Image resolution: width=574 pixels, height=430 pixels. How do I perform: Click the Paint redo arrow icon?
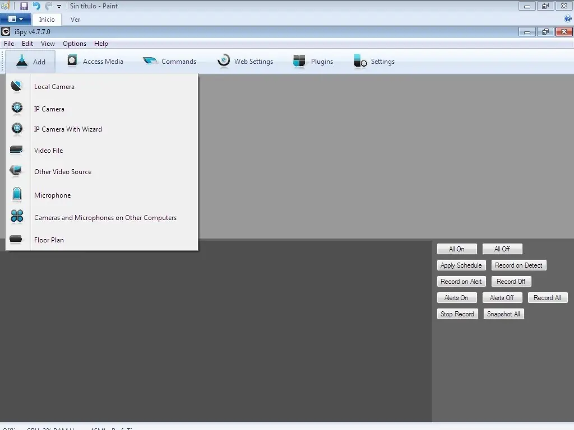click(x=48, y=6)
